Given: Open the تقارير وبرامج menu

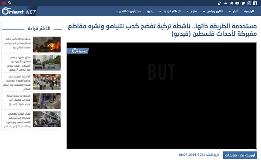Looking at the screenshot, I should tap(215, 11).
